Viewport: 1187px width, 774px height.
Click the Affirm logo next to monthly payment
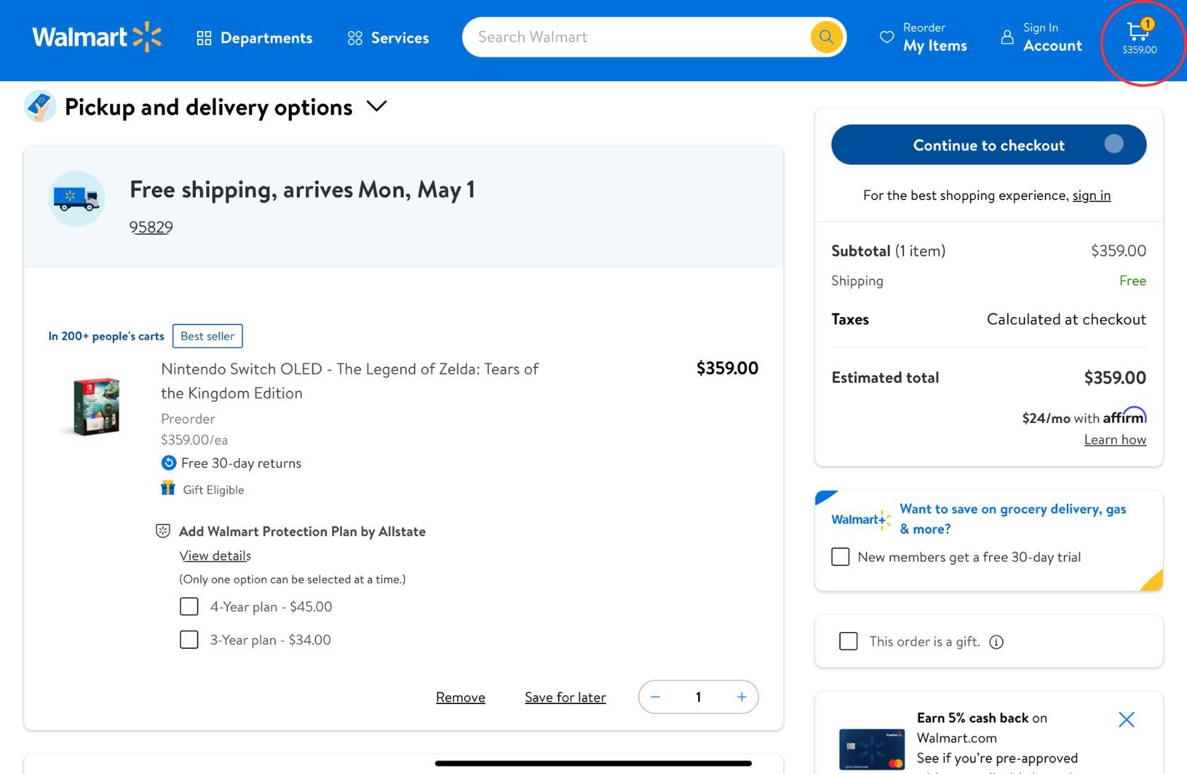1126,417
